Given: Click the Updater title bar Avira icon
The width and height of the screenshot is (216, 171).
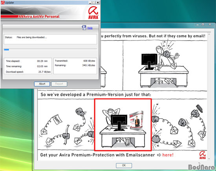Looking at the screenshot, I should (x=3, y=2).
